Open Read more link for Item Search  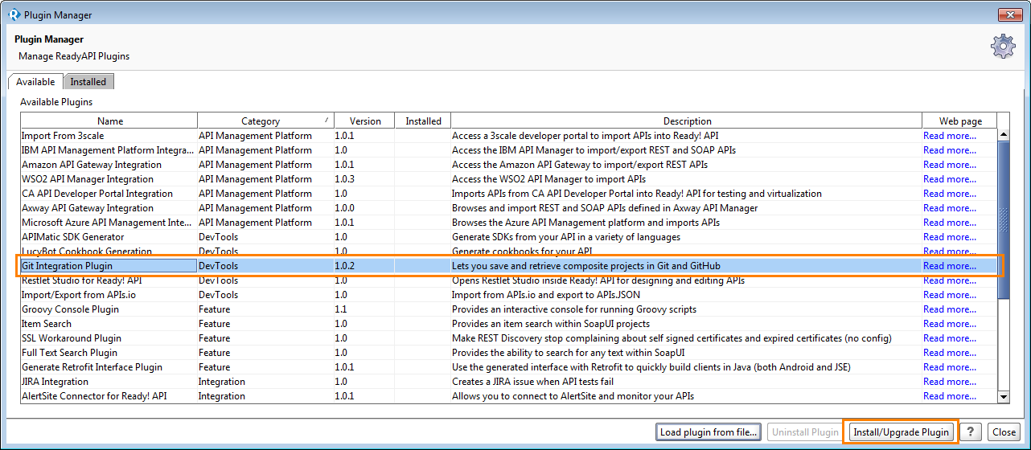coord(950,324)
